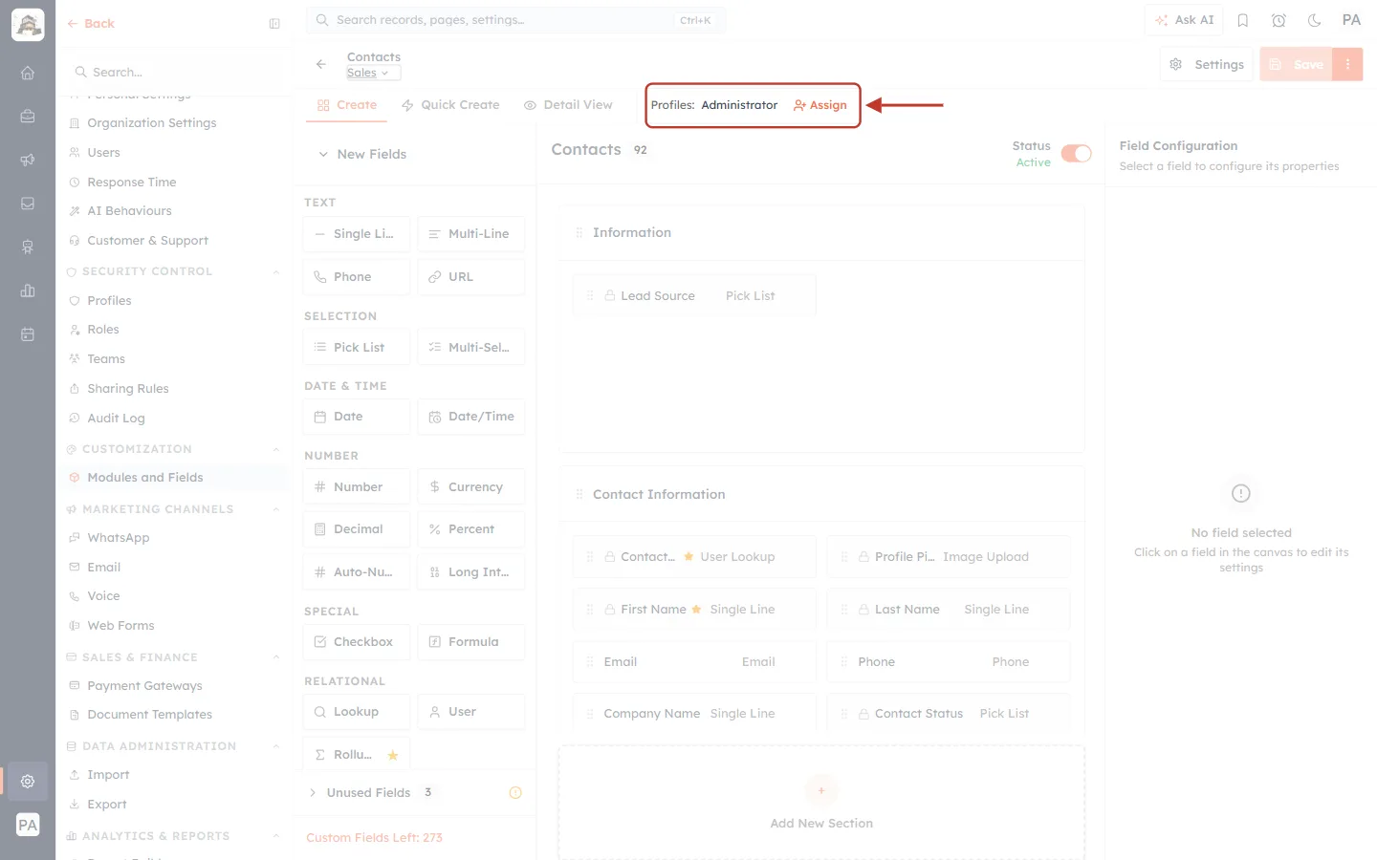Toggle the Contacts module Active status switch
Viewport: 1377px width, 860px height.
[1076, 154]
